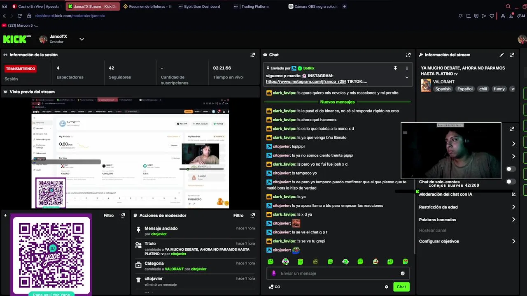Image resolution: width=527 pixels, height=296 pixels.
Task: Expand the pinned BotRix message chevron
Action: coord(407,77)
